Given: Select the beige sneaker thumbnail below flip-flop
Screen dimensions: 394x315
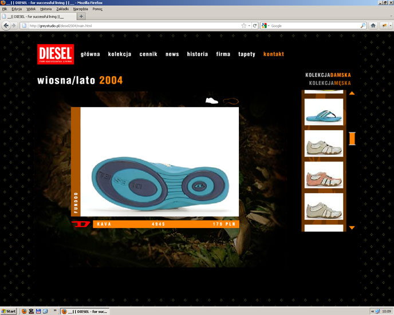Looking at the screenshot, I should click(324, 143).
